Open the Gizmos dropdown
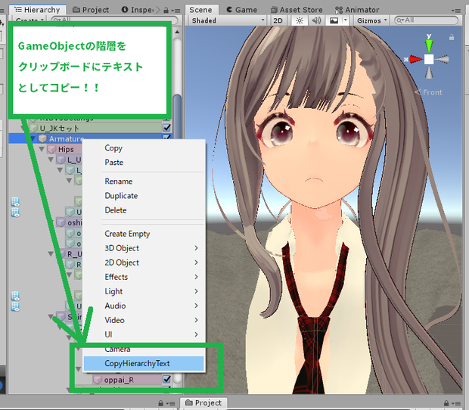Screen dimensions: 469x410 (x=371, y=20)
